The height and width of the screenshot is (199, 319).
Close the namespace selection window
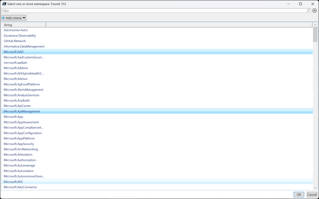tap(313, 4)
